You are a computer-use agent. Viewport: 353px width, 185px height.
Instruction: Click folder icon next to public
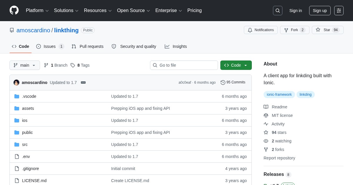click(x=17, y=132)
